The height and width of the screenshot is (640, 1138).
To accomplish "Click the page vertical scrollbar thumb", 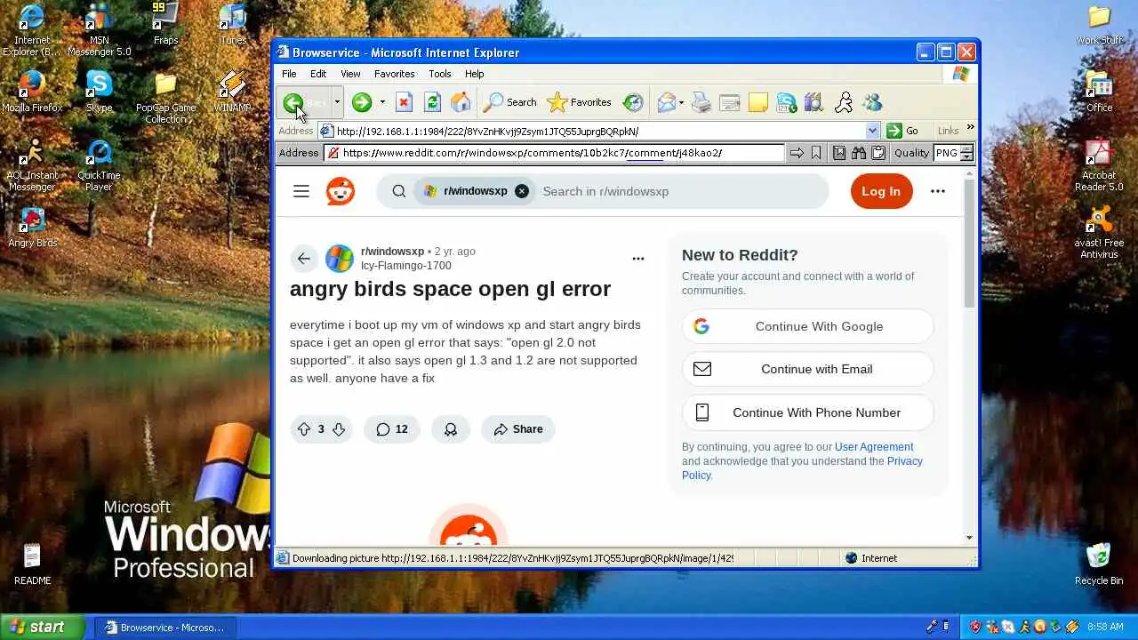I will click(x=969, y=242).
